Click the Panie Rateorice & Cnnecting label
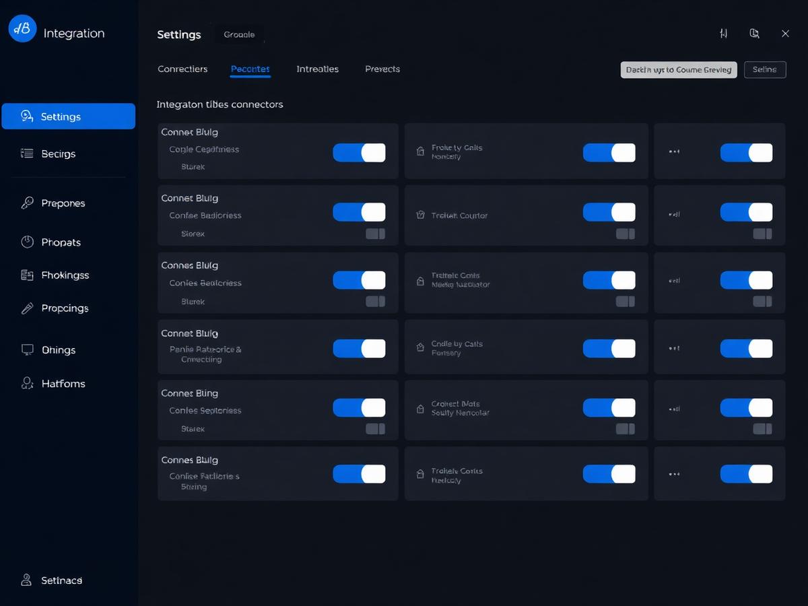This screenshot has width=808, height=606. (x=205, y=354)
